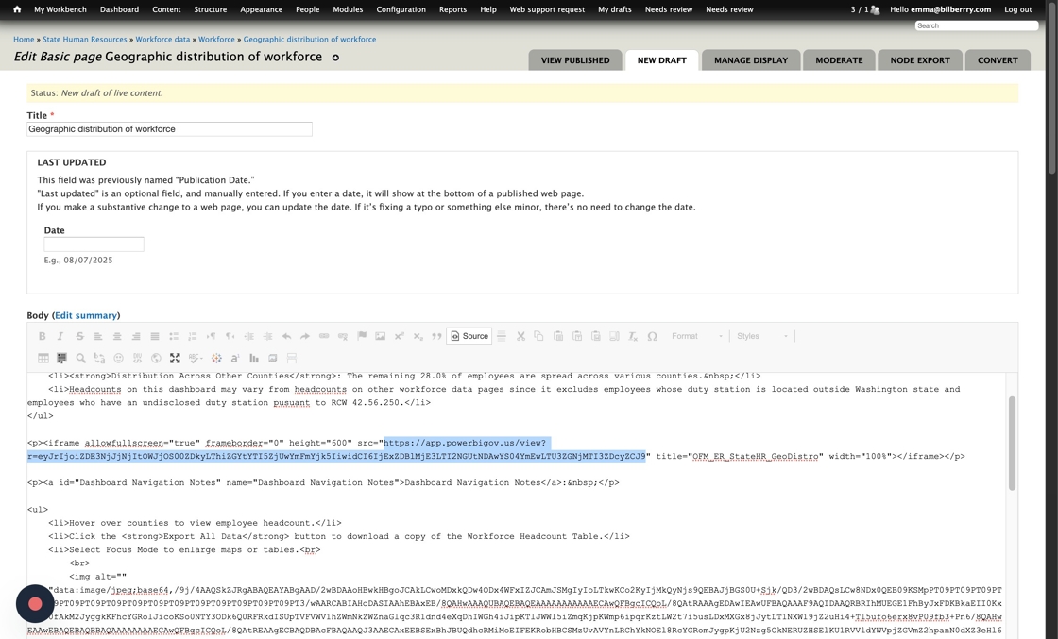The image size is (1058, 639).
Task: Click the Redo arrow icon
Action: (305, 336)
